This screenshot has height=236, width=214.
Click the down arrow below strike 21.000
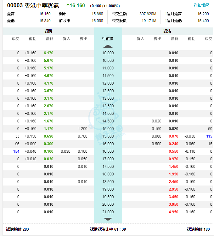pyautogui.click(x=108, y=219)
